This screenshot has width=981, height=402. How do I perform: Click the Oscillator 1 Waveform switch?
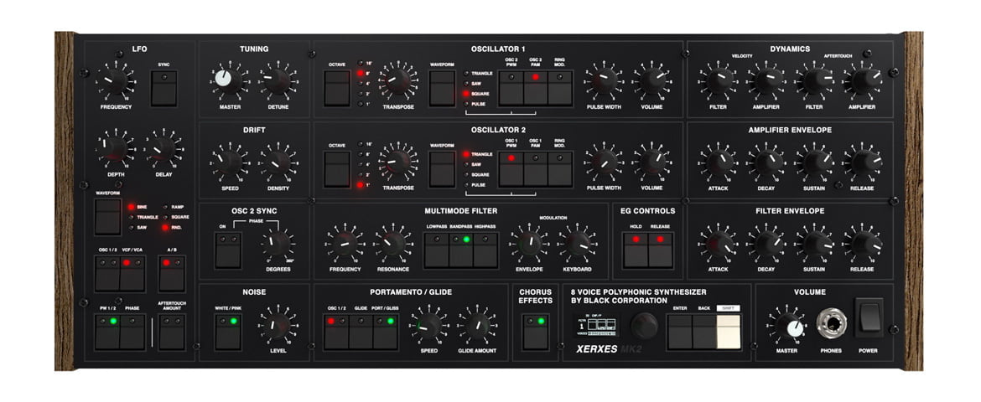(442, 88)
